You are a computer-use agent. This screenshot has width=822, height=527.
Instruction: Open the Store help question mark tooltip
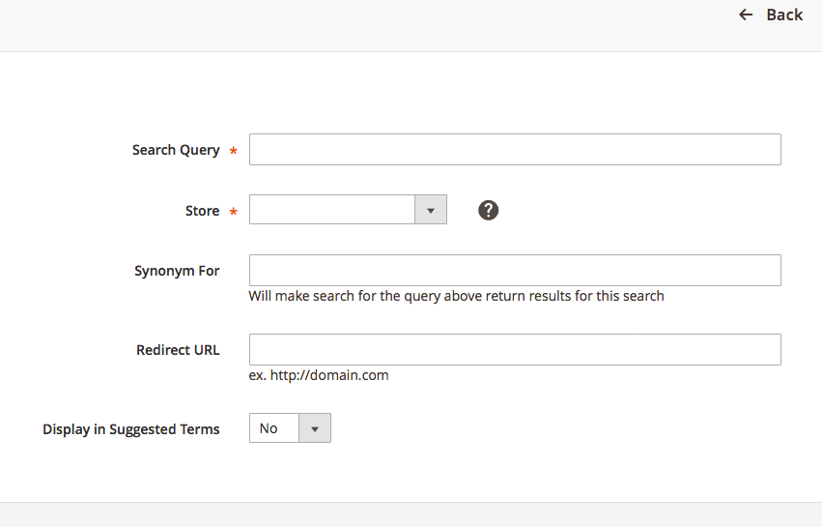(x=489, y=210)
